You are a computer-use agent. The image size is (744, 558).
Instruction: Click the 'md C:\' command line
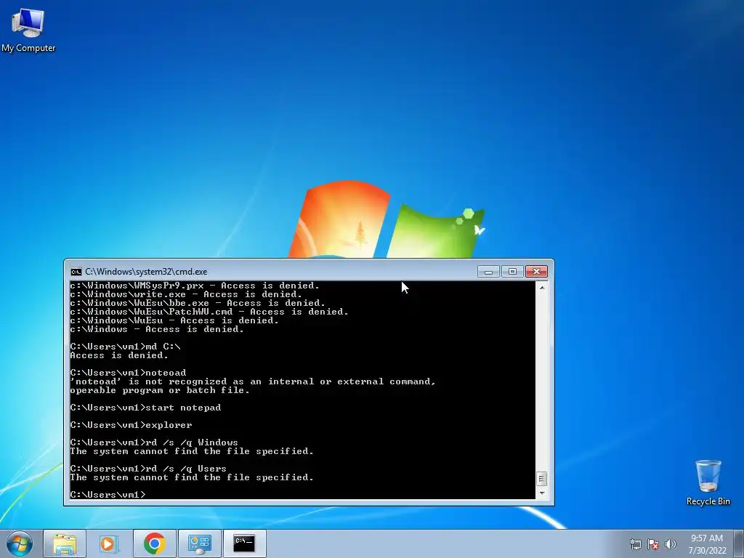tap(125, 347)
